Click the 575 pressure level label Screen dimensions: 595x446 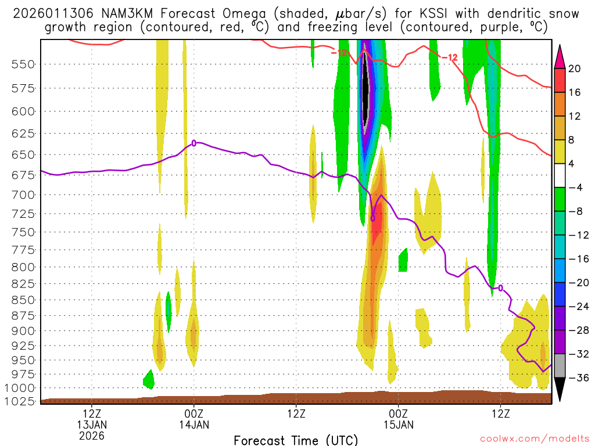click(23, 88)
